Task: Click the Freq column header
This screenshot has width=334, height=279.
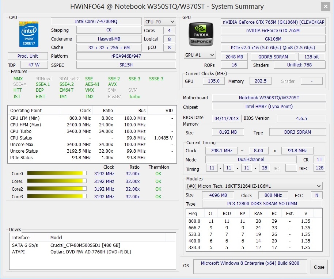Action: click(x=195, y=214)
